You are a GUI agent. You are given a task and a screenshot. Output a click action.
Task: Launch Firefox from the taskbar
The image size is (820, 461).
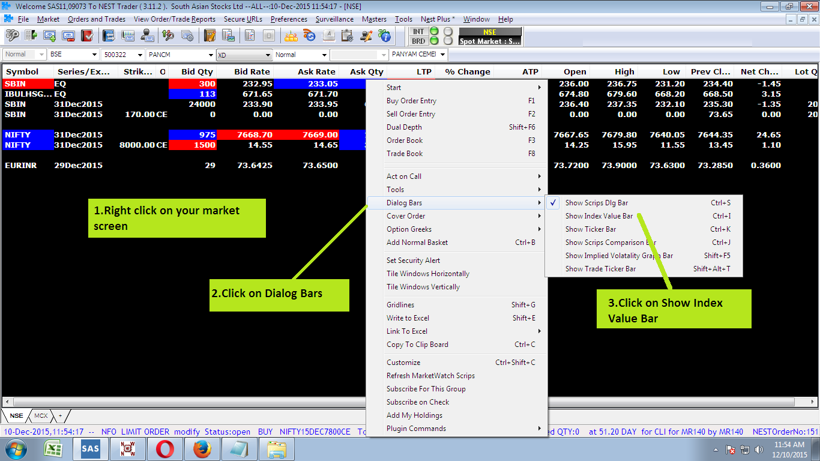click(202, 449)
